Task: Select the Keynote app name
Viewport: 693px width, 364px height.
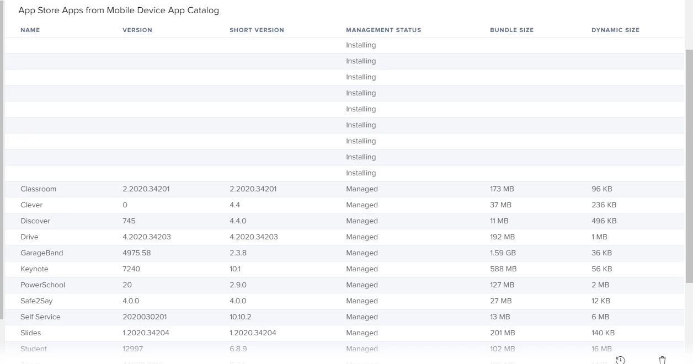Action: (x=34, y=269)
